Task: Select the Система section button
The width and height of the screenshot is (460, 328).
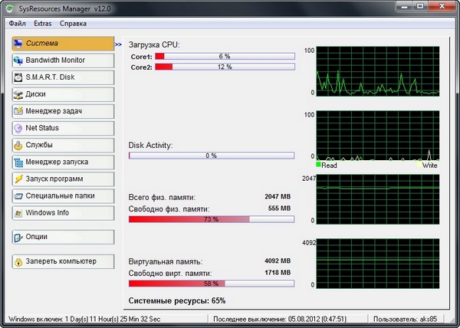Action: (63, 44)
